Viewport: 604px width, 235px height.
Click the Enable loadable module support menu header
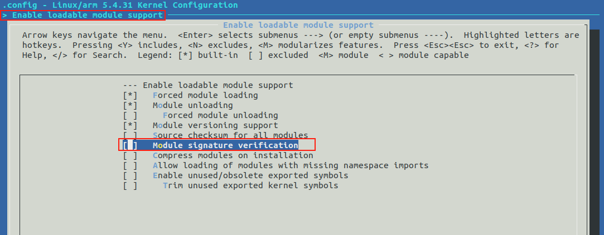pos(218,85)
